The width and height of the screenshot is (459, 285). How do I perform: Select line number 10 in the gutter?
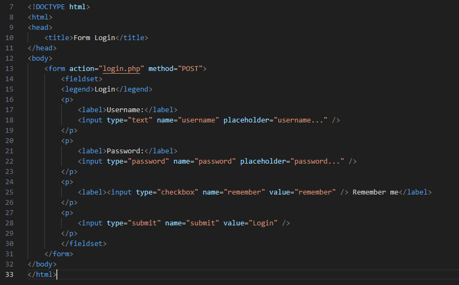click(x=9, y=38)
